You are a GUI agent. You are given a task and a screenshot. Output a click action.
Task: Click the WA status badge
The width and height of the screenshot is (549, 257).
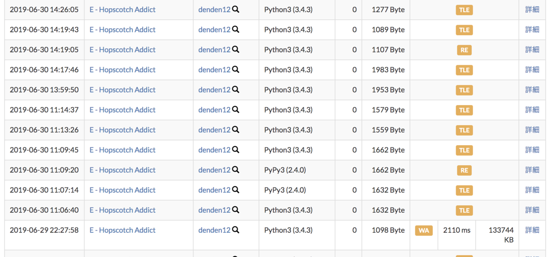[x=424, y=231]
